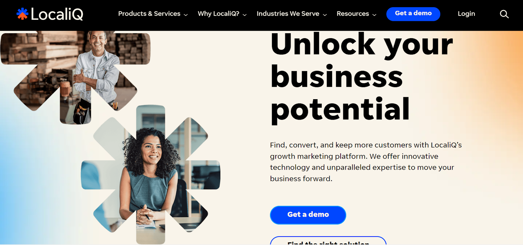Go to the Login page
This screenshot has height=245, width=523.
click(x=466, y=14)
